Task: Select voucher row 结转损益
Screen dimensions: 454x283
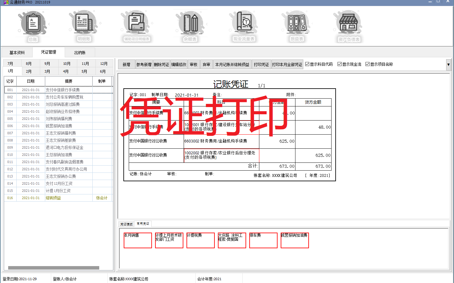Action: pyautogui.click(x=58, y=198)
